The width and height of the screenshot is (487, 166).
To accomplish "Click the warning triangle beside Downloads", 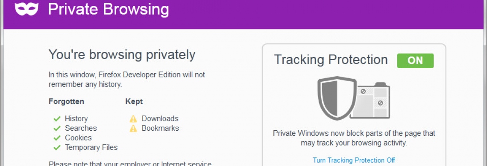I will [133, 119].
